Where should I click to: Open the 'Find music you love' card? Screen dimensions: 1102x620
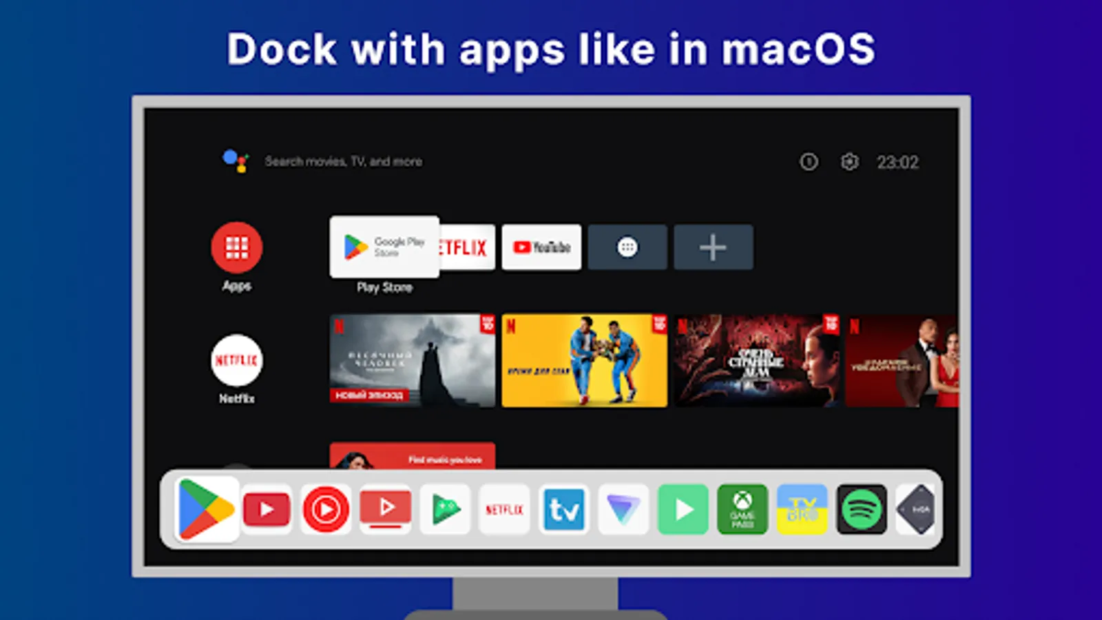[413, 456]
